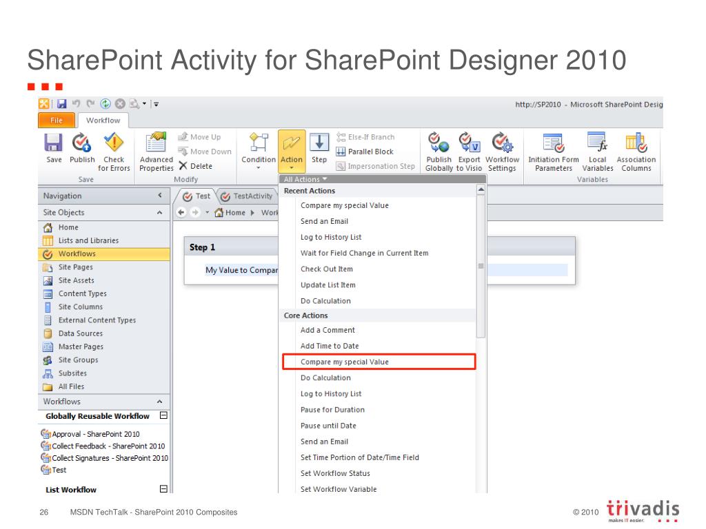Click the Refresh icon in quick access toolbar
The image size is (706, 529).
105,104
